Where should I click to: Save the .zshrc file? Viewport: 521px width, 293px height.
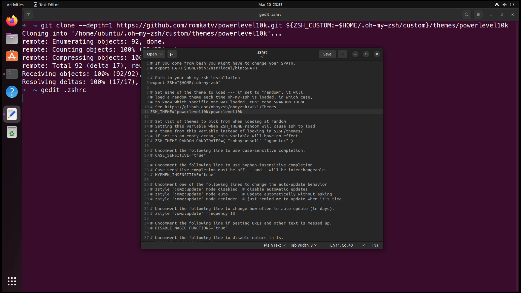coord(327,54)
